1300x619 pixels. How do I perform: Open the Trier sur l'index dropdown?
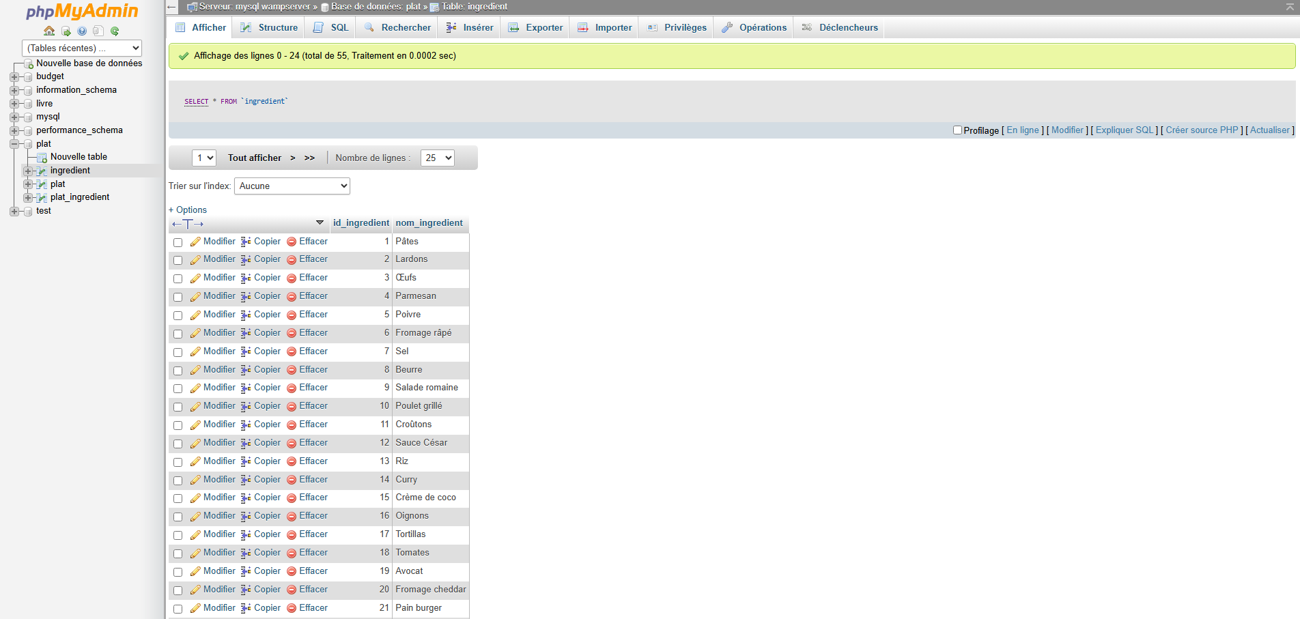[x=292, y=186]
